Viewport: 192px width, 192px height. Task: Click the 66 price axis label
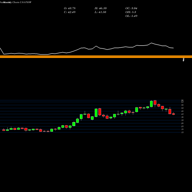coord(182,100)
